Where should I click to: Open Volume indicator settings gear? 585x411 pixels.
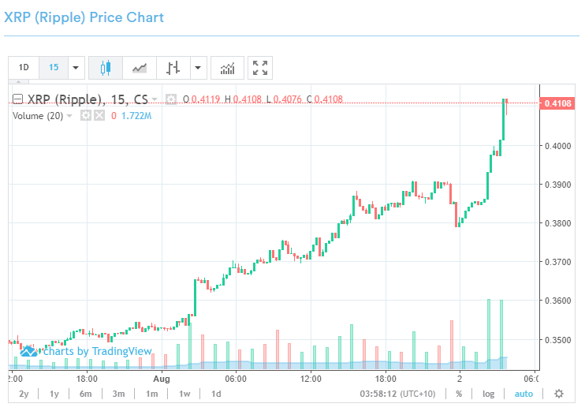86,116
